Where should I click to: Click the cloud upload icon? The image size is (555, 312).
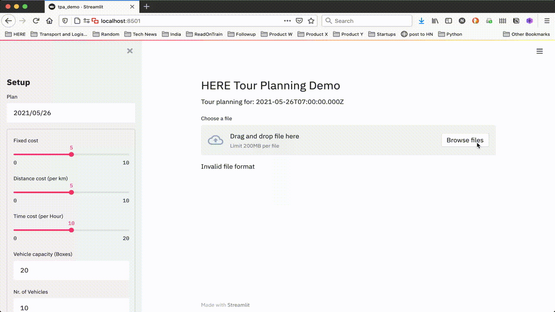pos(215,140)
